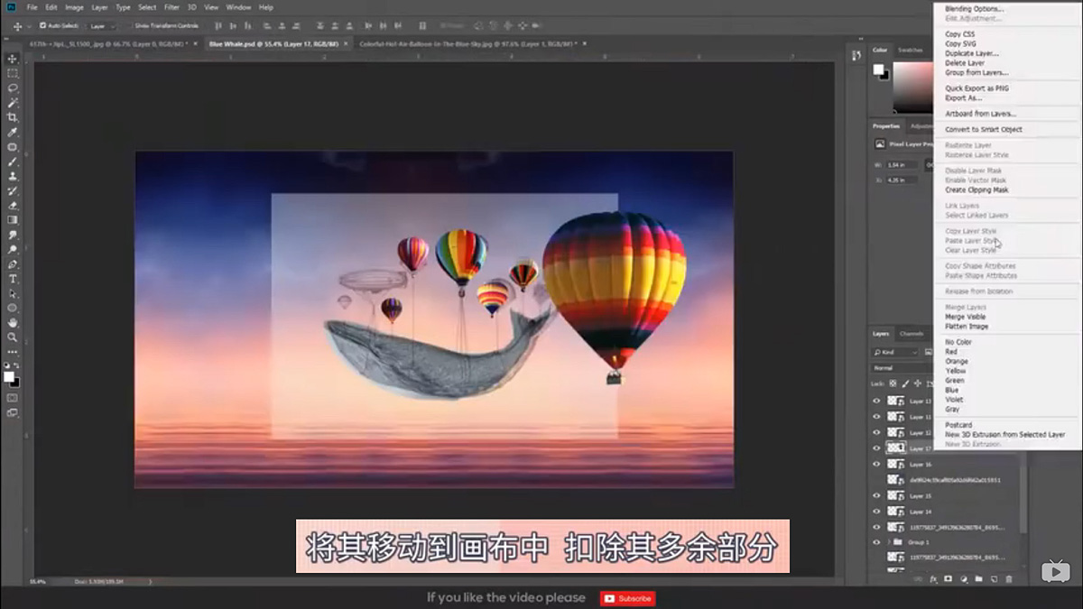
Task: Choose Convert to Smart Object from the menu
Action: pyautogui.click(x=984, y=129)
